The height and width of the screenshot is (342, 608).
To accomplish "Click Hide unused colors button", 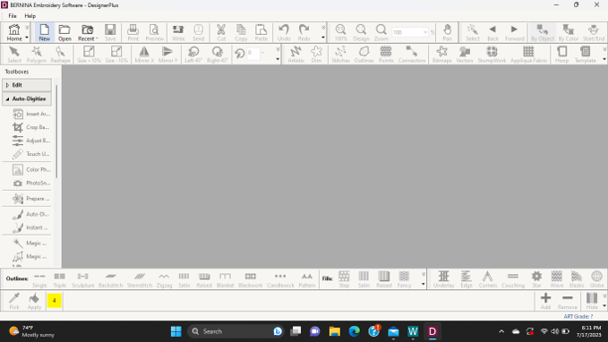I will coord(592,301).
